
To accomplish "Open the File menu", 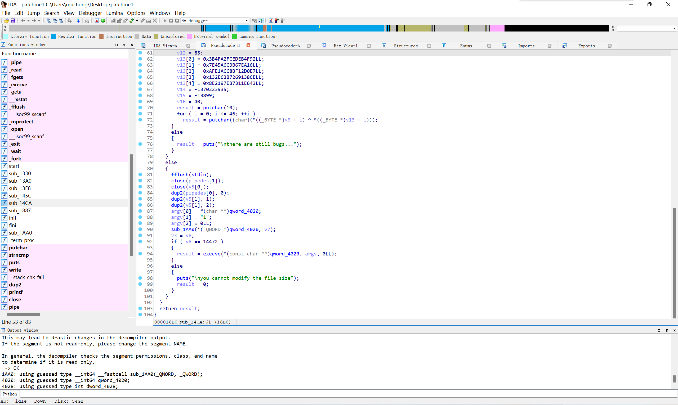I will 6,13.
